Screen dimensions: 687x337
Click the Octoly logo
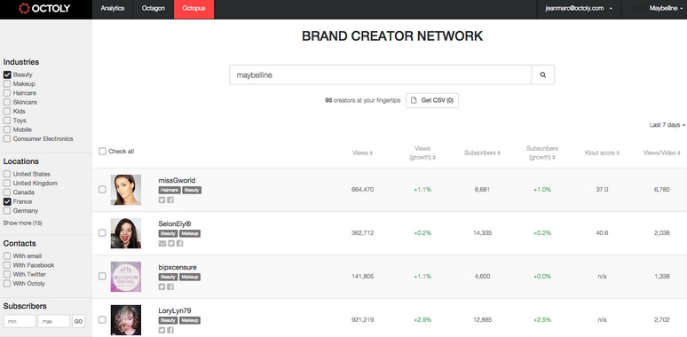point(44,8)
